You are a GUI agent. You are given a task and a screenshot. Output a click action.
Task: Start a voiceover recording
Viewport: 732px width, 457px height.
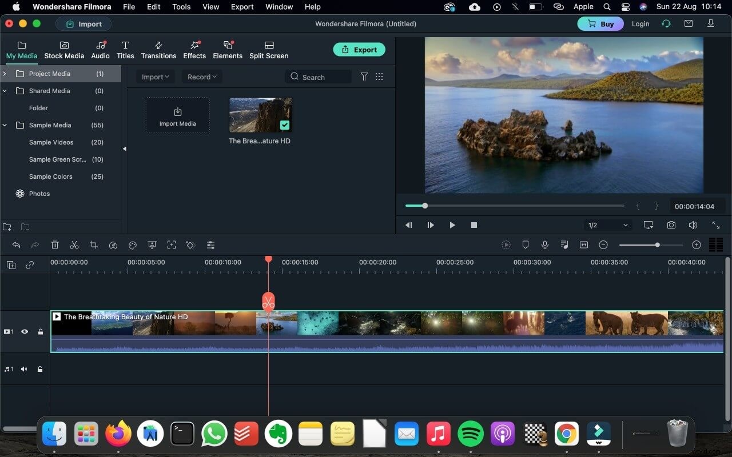(545, 244)
